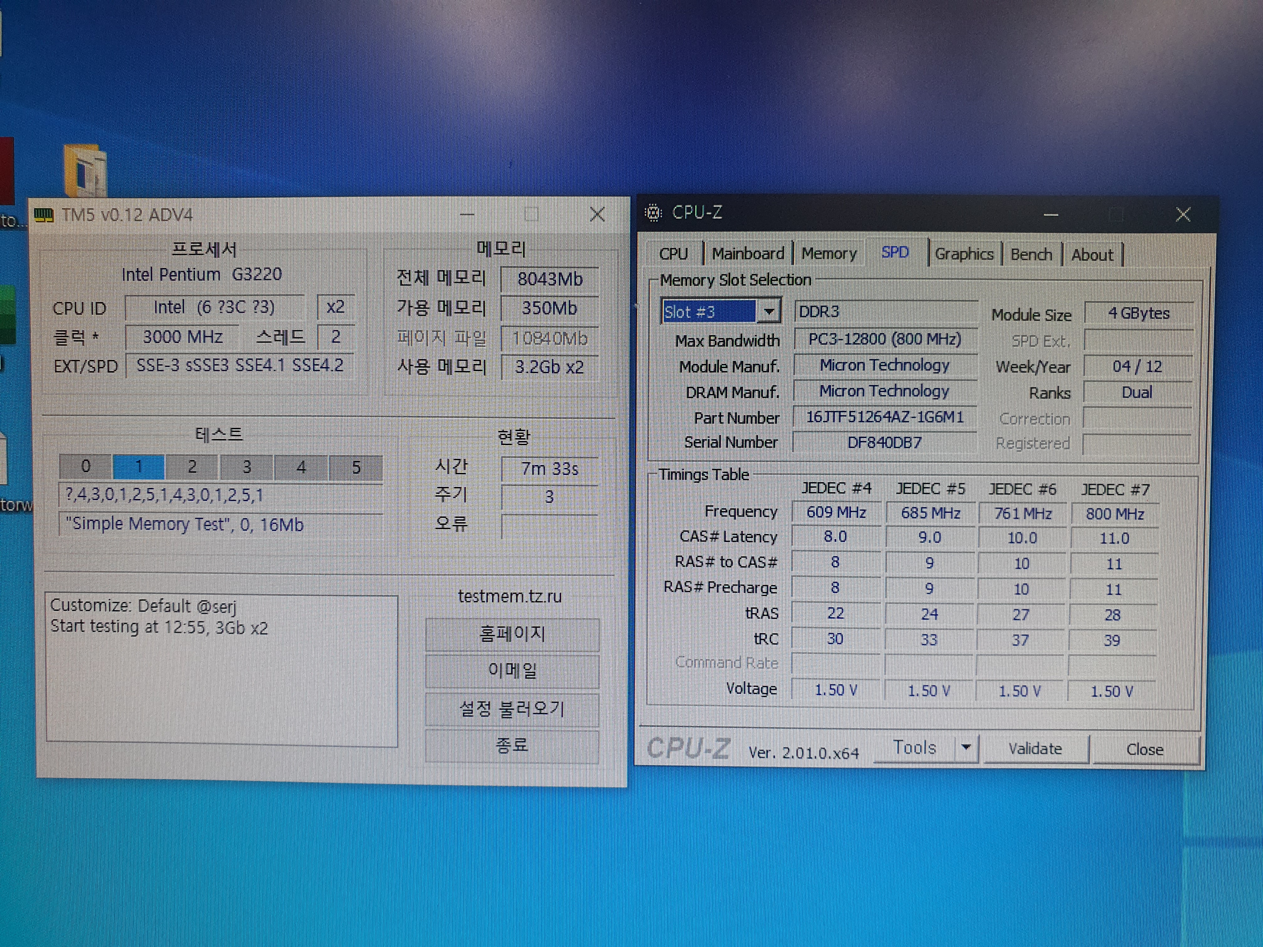This screenshot has height=947, width=1263.
Task: Select test cell 0 in TM5
Action: point(86,467)
